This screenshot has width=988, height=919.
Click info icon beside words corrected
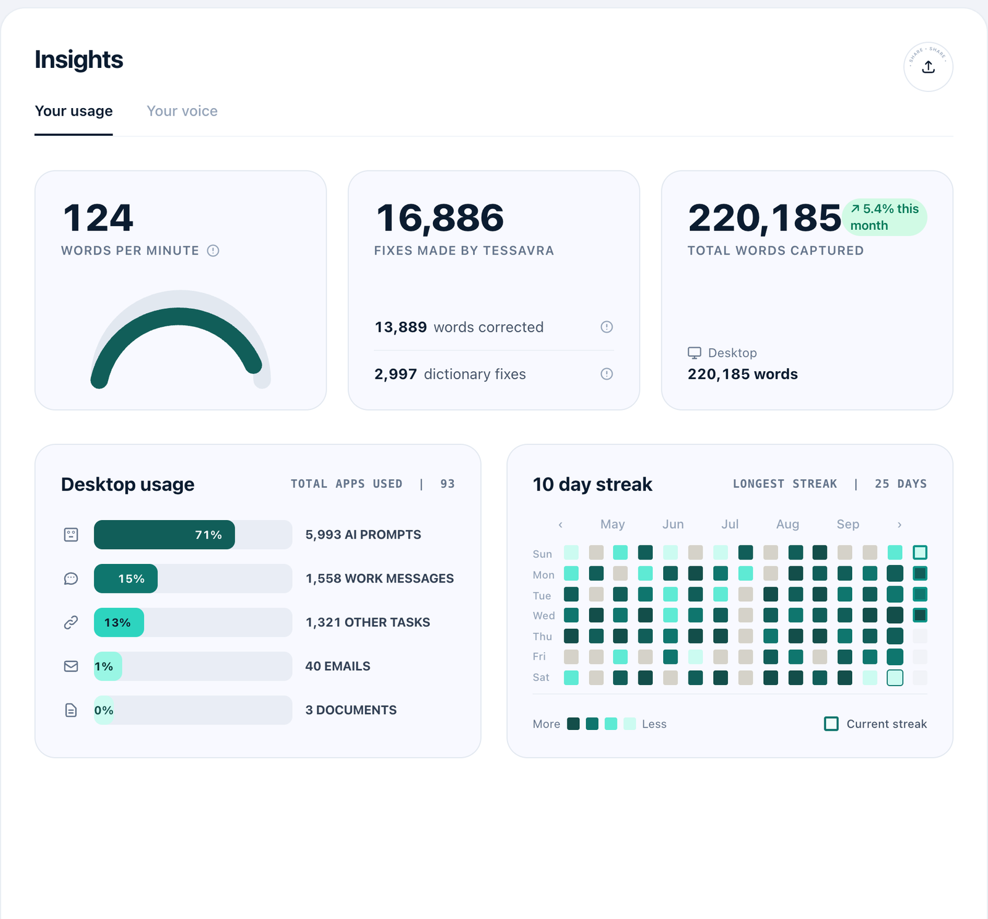(x=607, y=327)
